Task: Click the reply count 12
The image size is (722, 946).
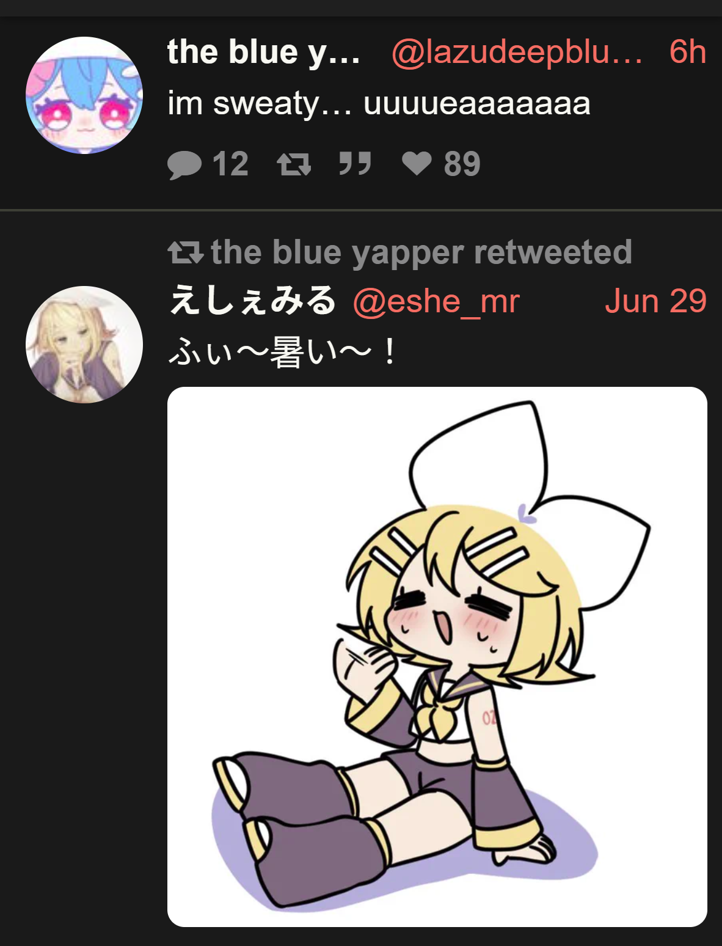Action: point(230,164)
